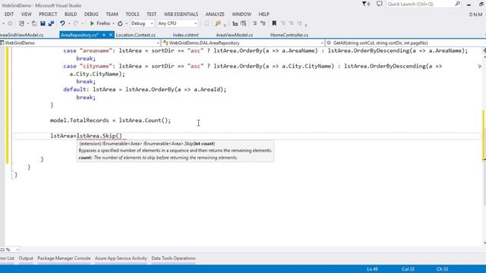486x273 pixels.
Task: Click the Save file icon in the toolbar
Action: tap(43, 24)
